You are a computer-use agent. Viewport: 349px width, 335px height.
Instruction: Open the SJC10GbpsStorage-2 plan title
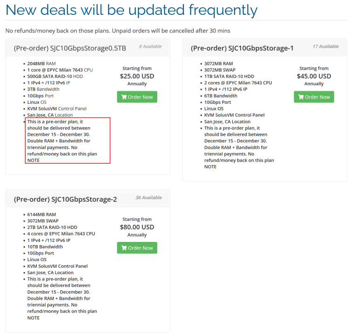tap(65, 199)
